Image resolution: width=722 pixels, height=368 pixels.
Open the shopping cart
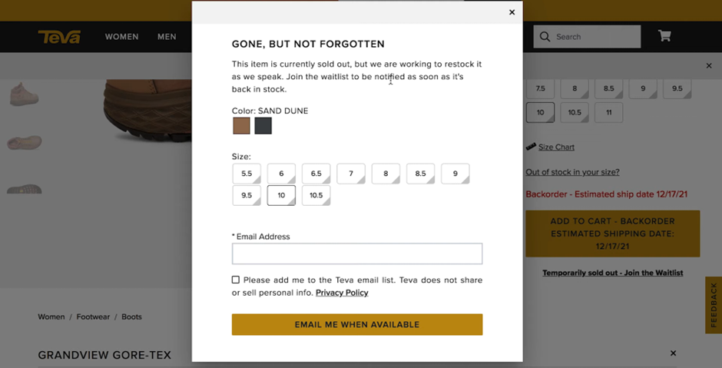tap(664, 36)
